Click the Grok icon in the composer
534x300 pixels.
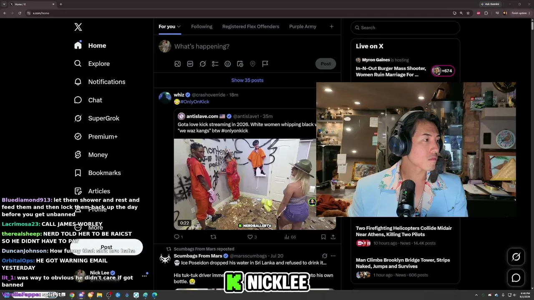point(203,64)
